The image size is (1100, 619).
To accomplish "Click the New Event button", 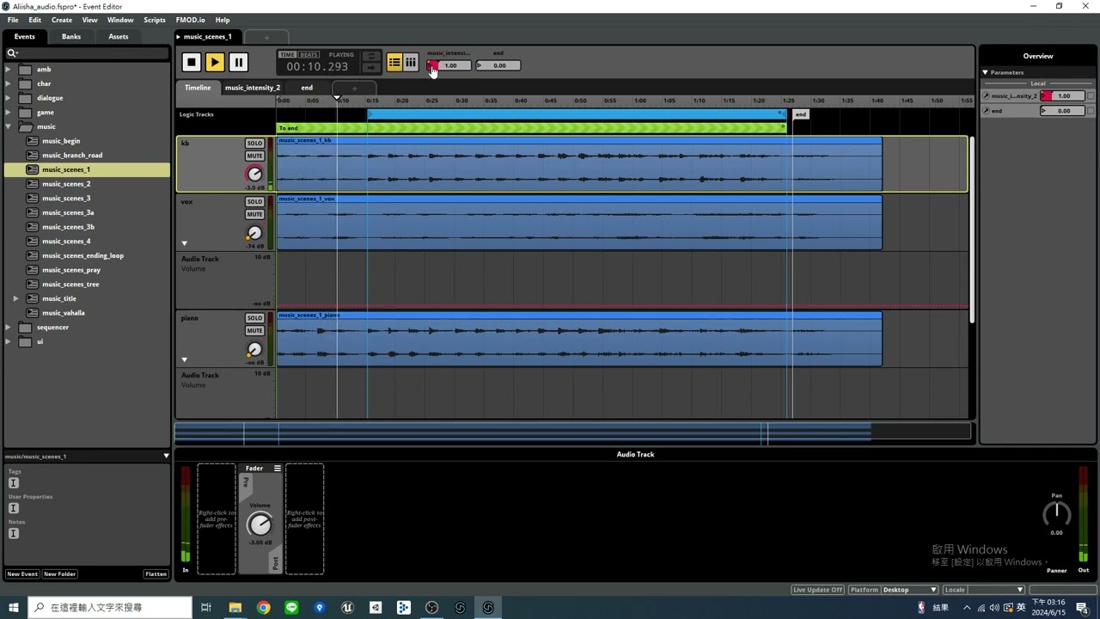I will coord(22,574).
